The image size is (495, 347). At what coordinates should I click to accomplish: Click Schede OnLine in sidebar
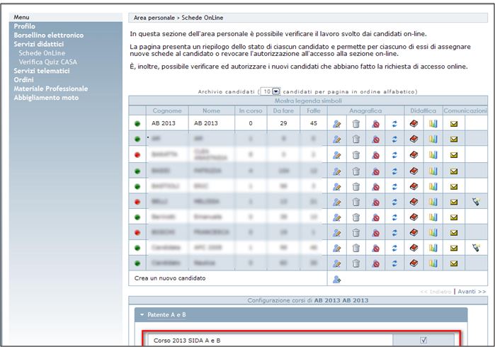coord(42,53)
